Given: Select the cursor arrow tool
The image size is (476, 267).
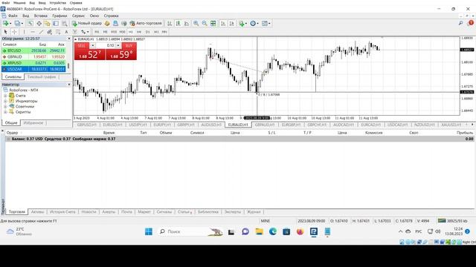Looking at the screenshot, I should click(5, 32).
